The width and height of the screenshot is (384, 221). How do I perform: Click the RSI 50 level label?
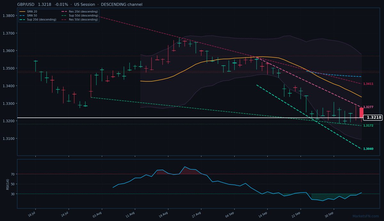click(x=13, y=184)
